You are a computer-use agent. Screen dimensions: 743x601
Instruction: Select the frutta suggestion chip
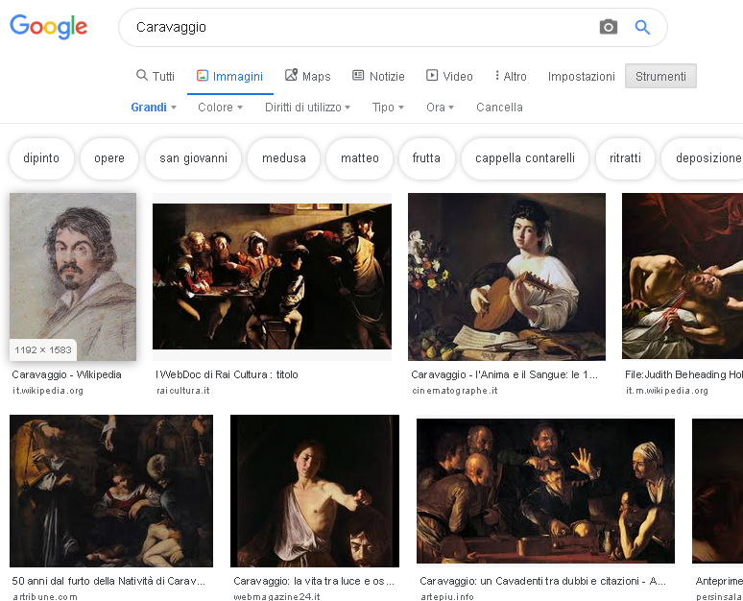pyautogui.click(x=426, y=158)
